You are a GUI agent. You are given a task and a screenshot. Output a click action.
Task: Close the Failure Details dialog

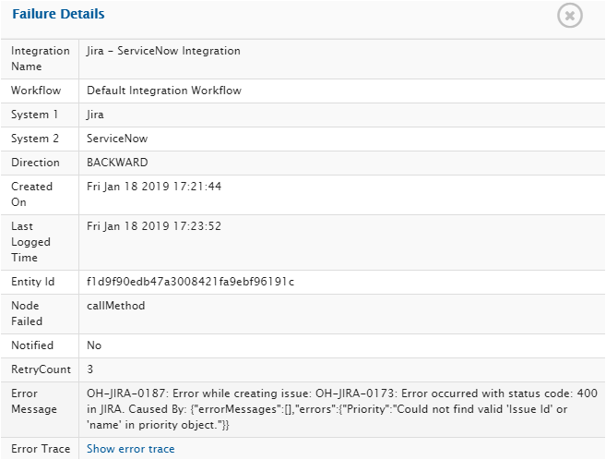570,16
